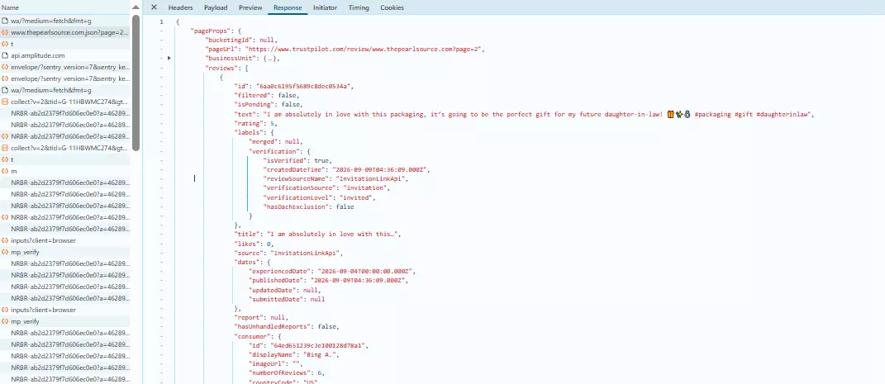Screen dimensions: 885x384
Task: Click the "experiencedDate" value line
Action: [x=332, y=271]
